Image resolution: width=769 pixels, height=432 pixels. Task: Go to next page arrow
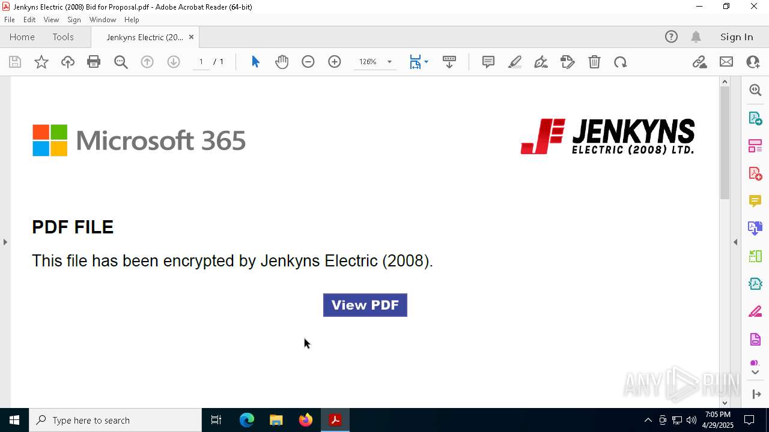click(x=174, y=62)
